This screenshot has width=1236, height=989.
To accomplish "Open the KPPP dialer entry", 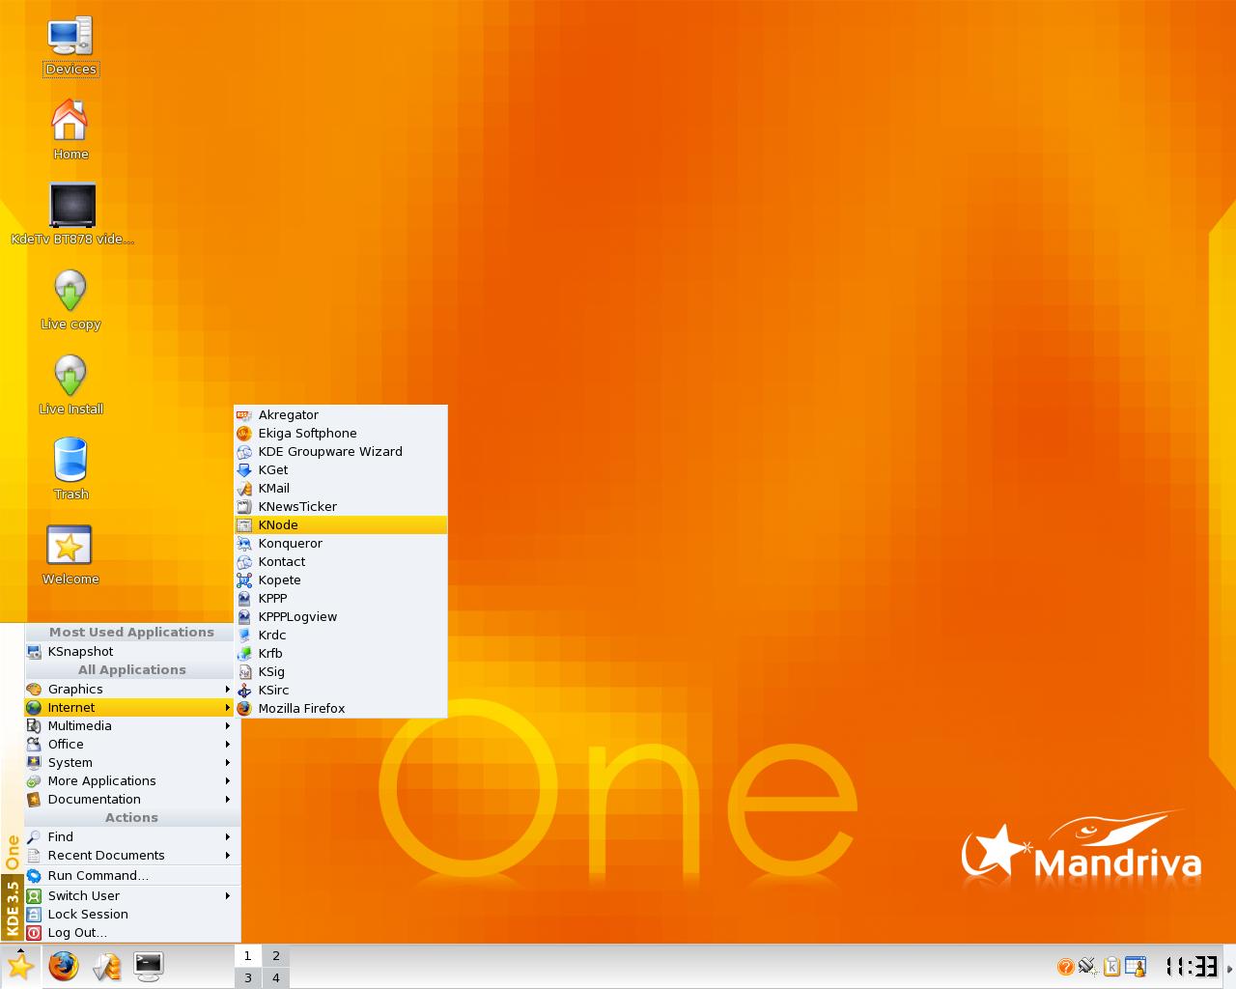I will [341, 598].
